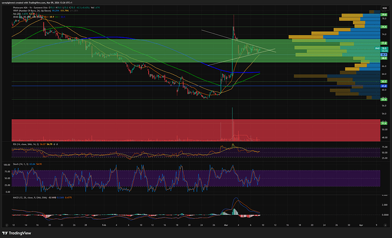This screenshot has width=392, height=238.
Task: Select the blue 61.0 price level tag
Action: coord(384,86)
